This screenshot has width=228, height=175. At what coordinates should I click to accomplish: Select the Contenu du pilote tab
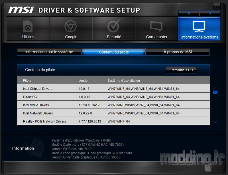pos(113,52)
